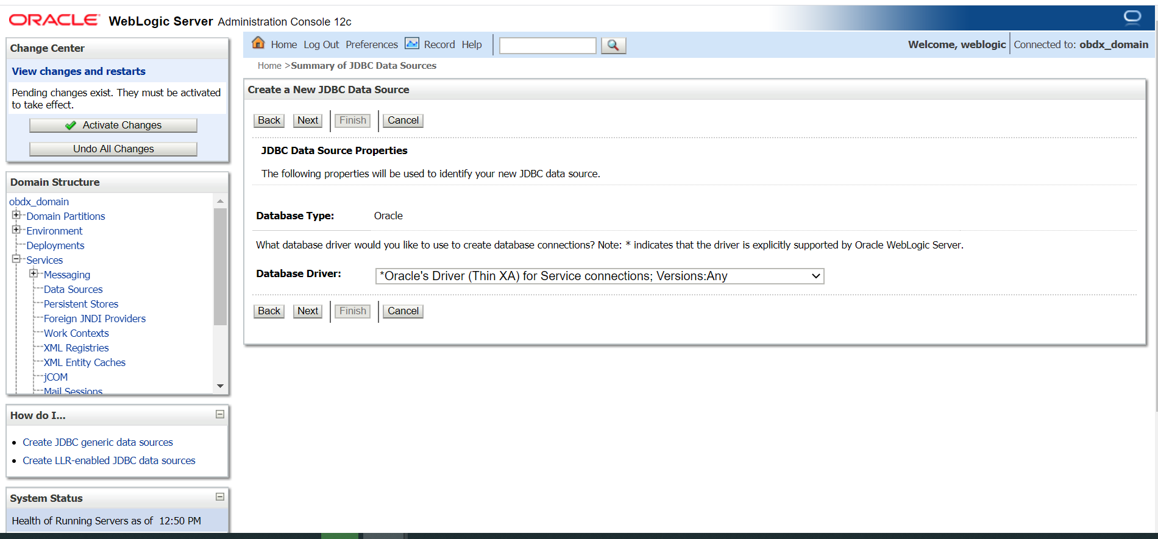Screen dimensions: 1158x539
Task: Click Health of Running Servers status text
Action: pyautogui.click(x=106, y=521)
